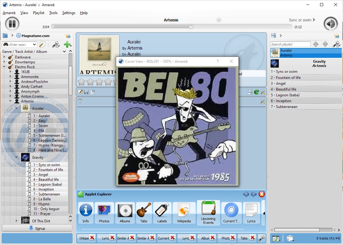Open the View menu
This screenshot has height=245, width=343.
click(24, 13)
